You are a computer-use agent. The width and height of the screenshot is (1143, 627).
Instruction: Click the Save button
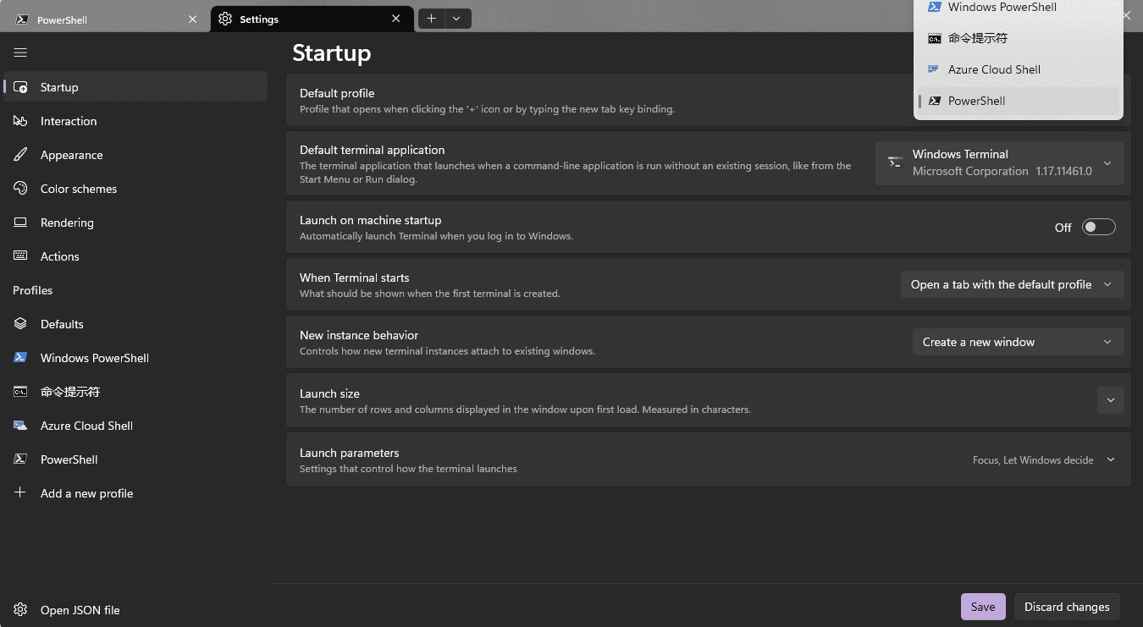(983, 607)
